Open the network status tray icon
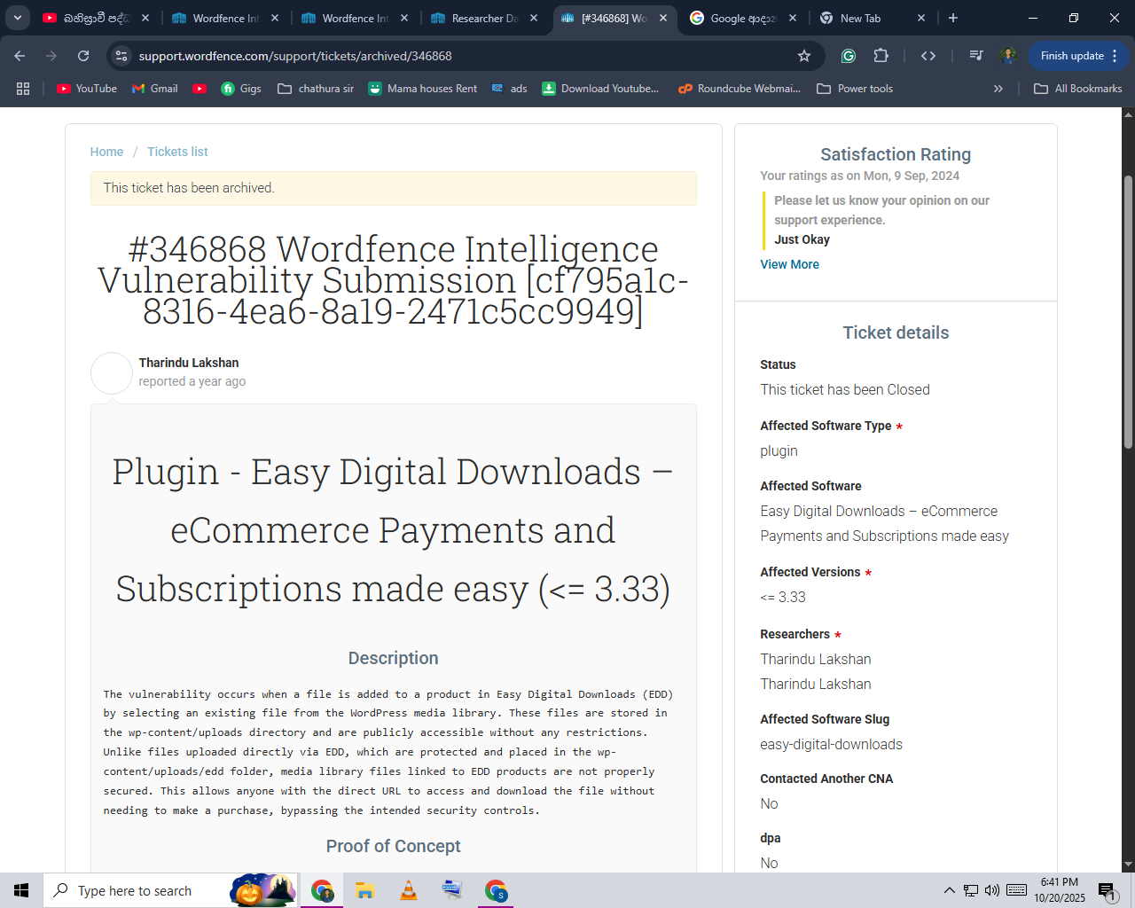Image resolution: width=1135 pixels, height=908 pixels. click(971, 890)
